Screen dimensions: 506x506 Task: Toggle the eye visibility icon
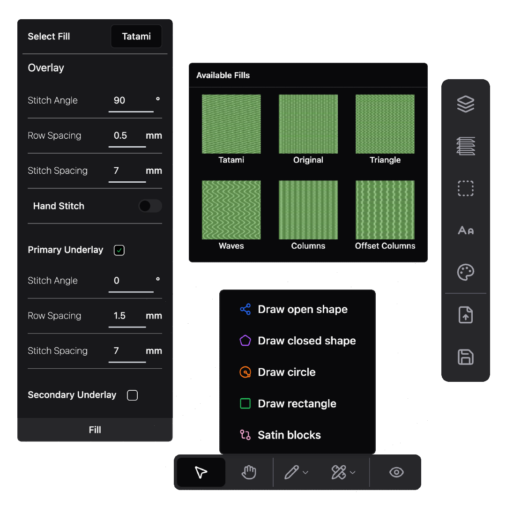point(396,472)
